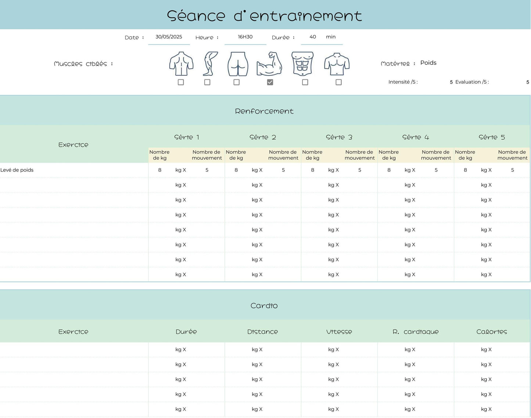Expand the Série 1 column header
This screenshot has width=531, height=418.
[x=187, y=137]
